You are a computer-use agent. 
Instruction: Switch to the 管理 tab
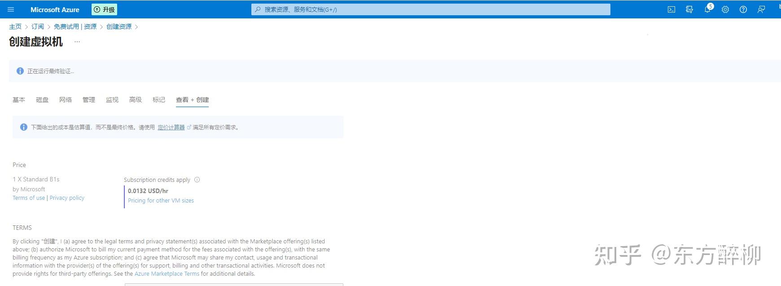click(89, 100)
